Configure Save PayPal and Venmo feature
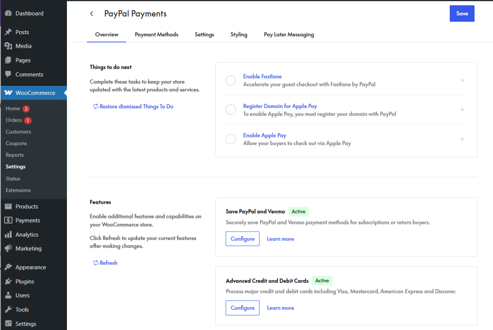 pos(242,239)
